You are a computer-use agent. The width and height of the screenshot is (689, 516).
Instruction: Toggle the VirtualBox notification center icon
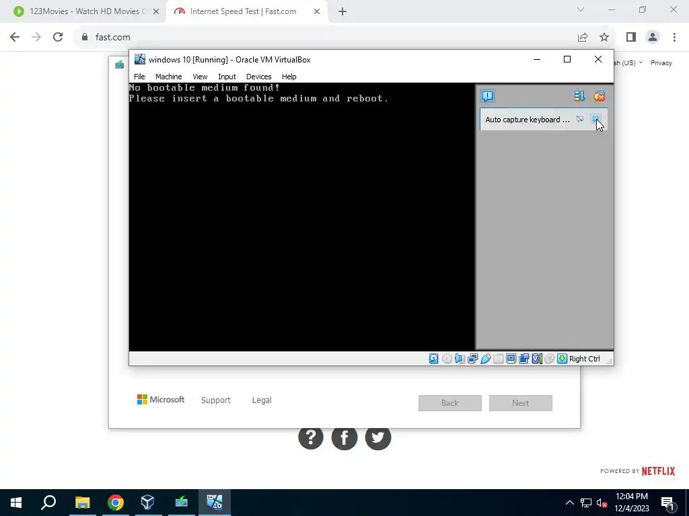pyautogui.click(x=488, y=96)
